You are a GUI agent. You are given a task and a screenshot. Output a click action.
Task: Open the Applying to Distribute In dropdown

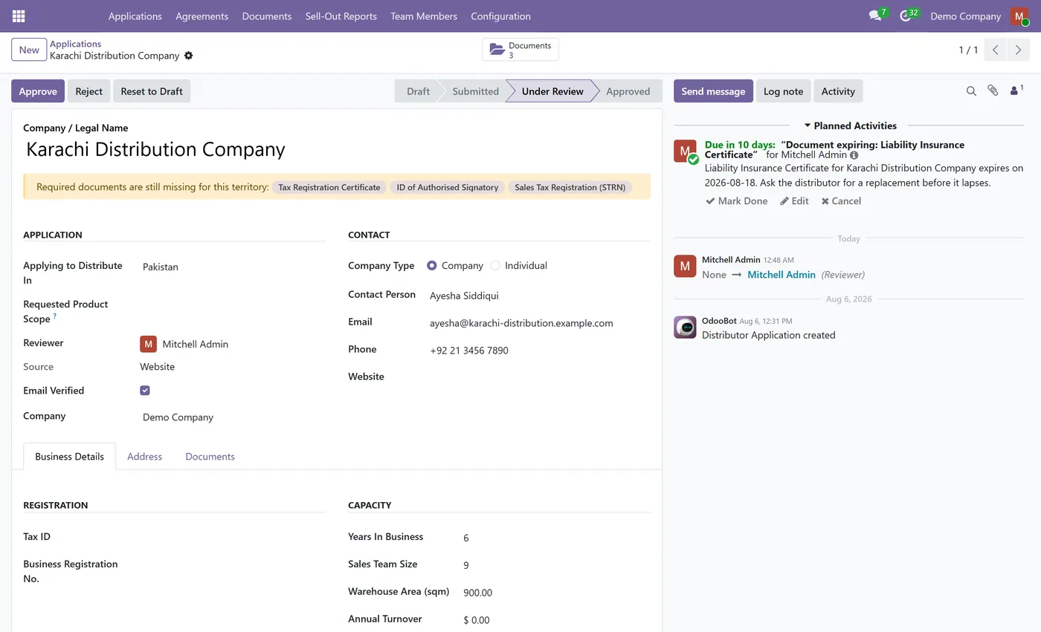(x=233, y=267)
